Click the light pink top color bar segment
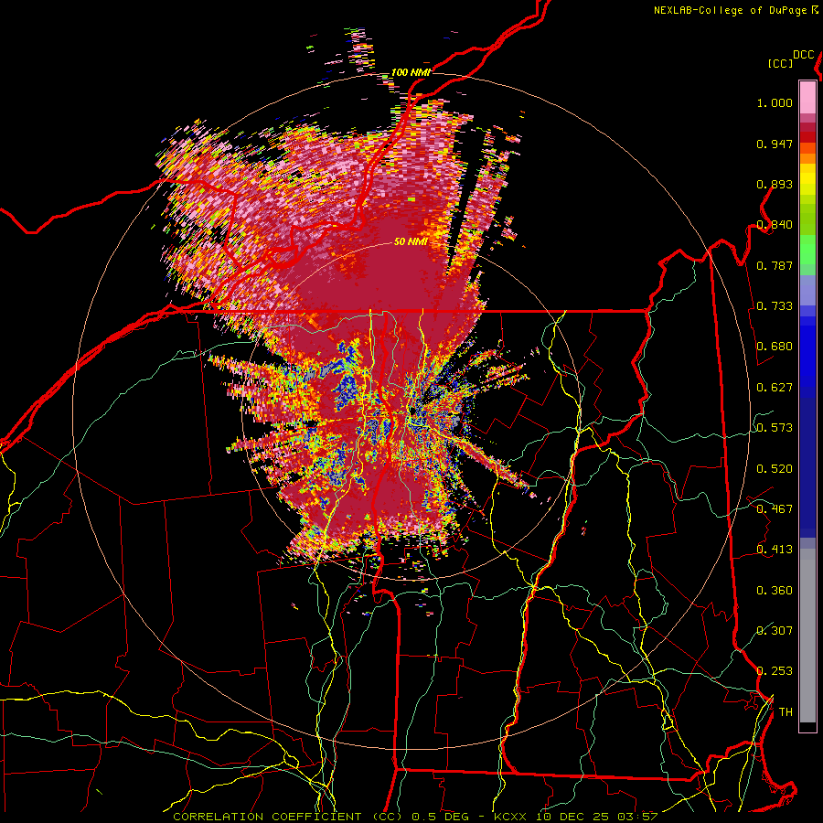823x823 pixels. click(x=807, y=97)
